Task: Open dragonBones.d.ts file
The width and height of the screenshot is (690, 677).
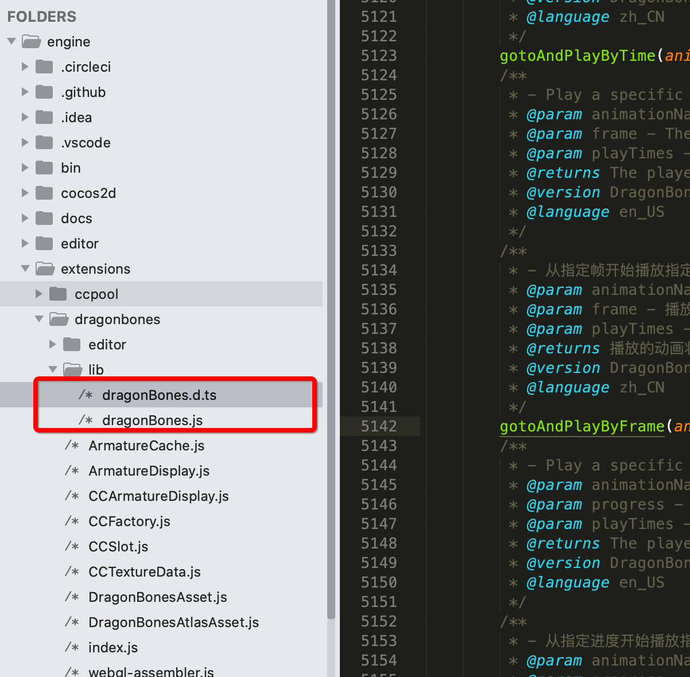Action: (x=159, y=395)
